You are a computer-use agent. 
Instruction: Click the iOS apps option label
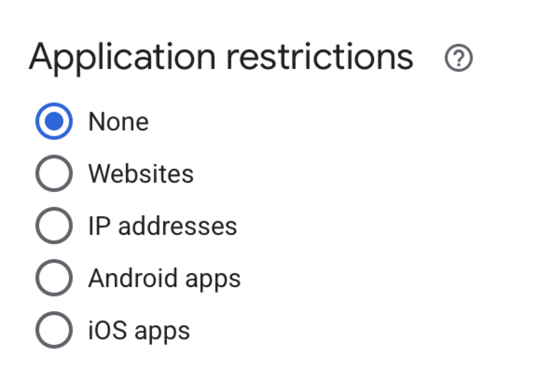click(139, 330)
